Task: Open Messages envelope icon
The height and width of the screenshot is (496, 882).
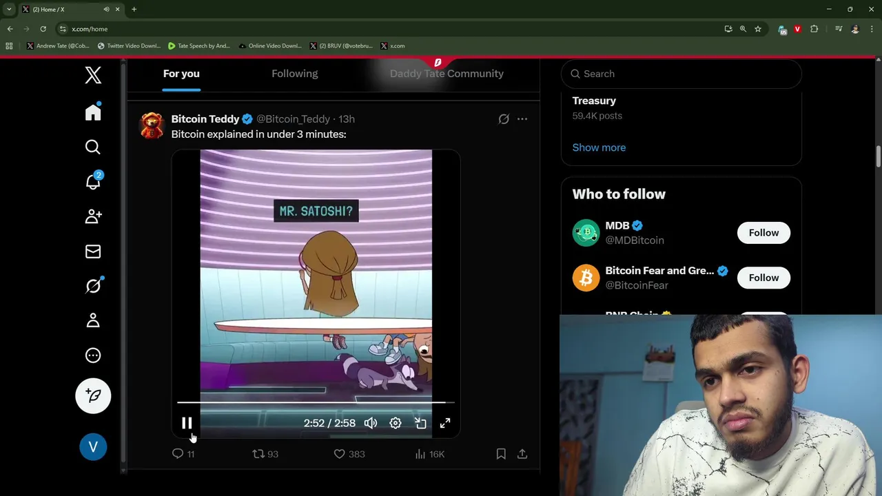Action: (x=93, y=251)
